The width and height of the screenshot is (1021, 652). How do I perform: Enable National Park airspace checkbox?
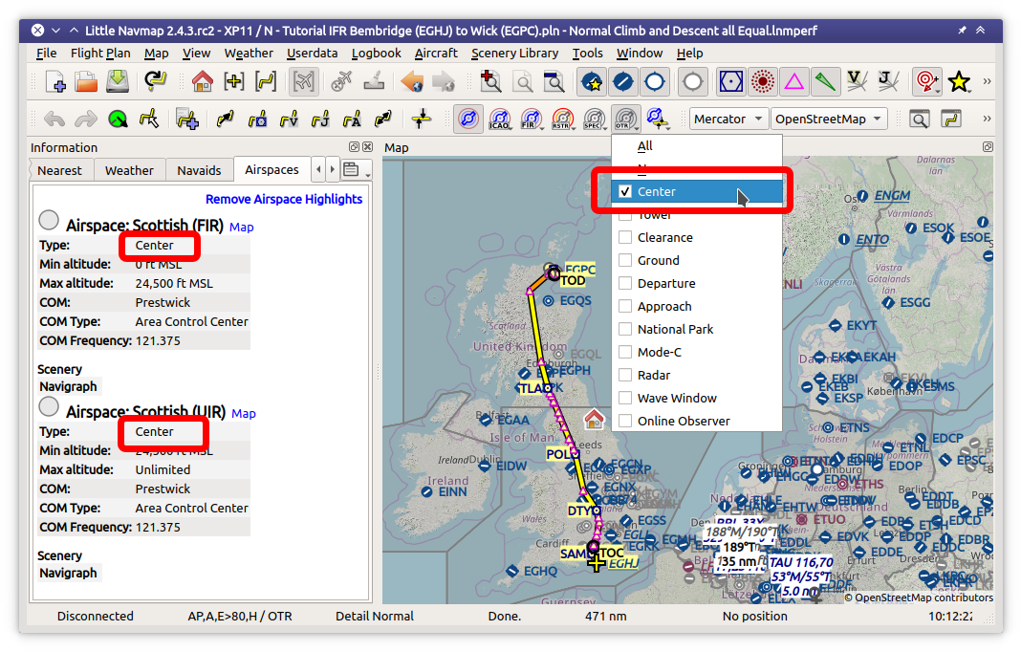(x=625, y=329)
